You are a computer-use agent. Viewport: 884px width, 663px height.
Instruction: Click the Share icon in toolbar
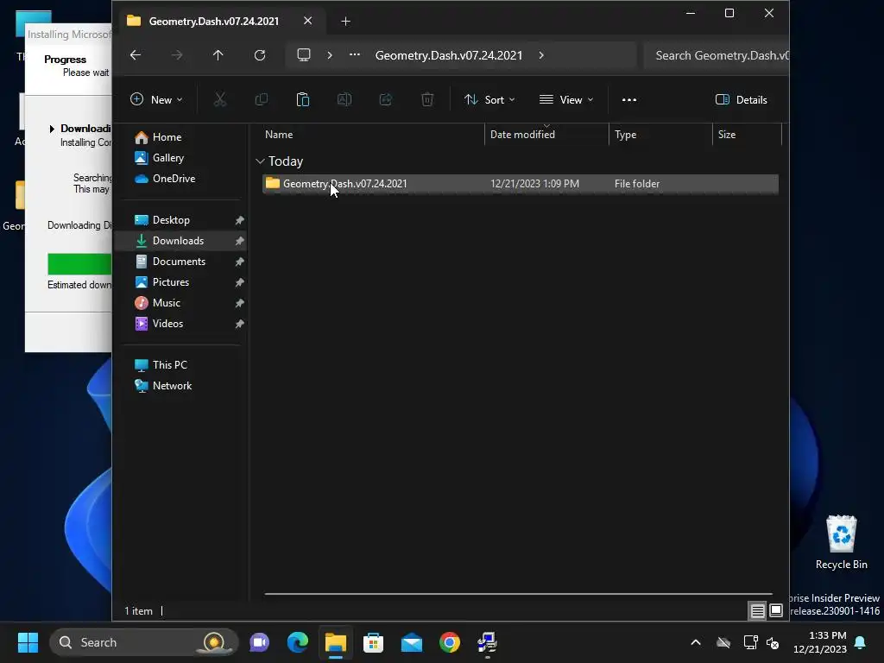pyautogui.click(x=386, y=100)
